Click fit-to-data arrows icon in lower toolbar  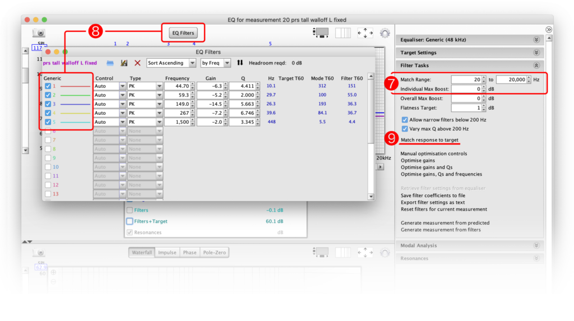pos(365,253)
